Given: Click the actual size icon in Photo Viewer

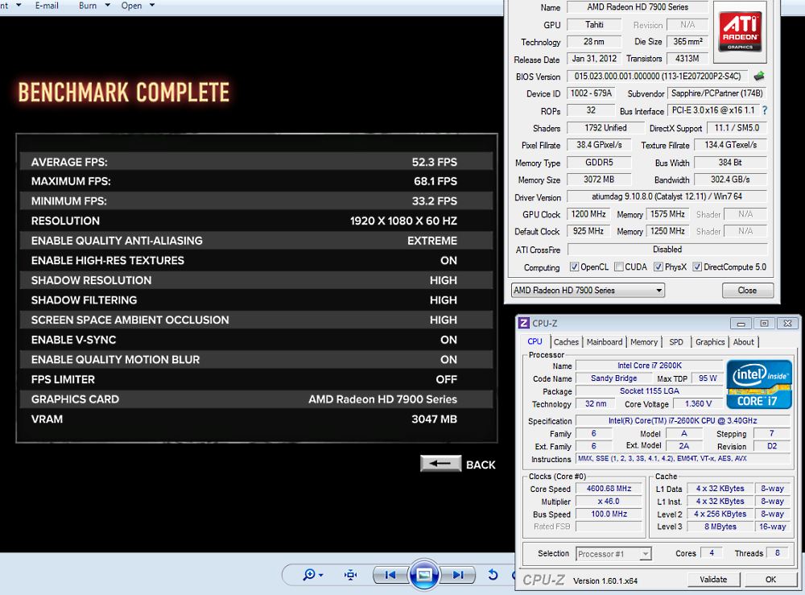Looking at the screenshot, I should [351, 574].
